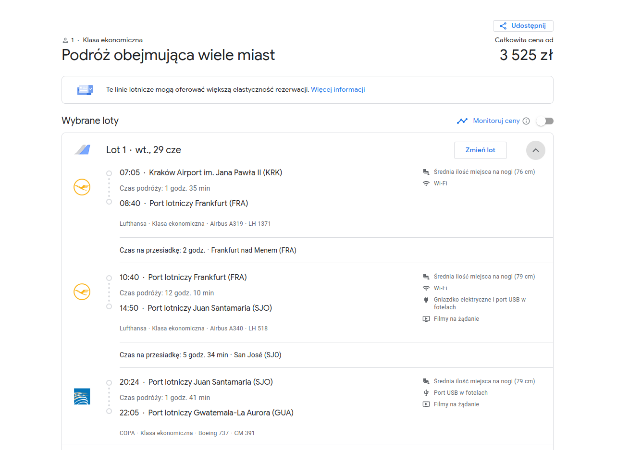Screen dimensions: 629x450
Task: Click the Wi-Fi icon for flight LH 518
Action: [x=426, y=288]
